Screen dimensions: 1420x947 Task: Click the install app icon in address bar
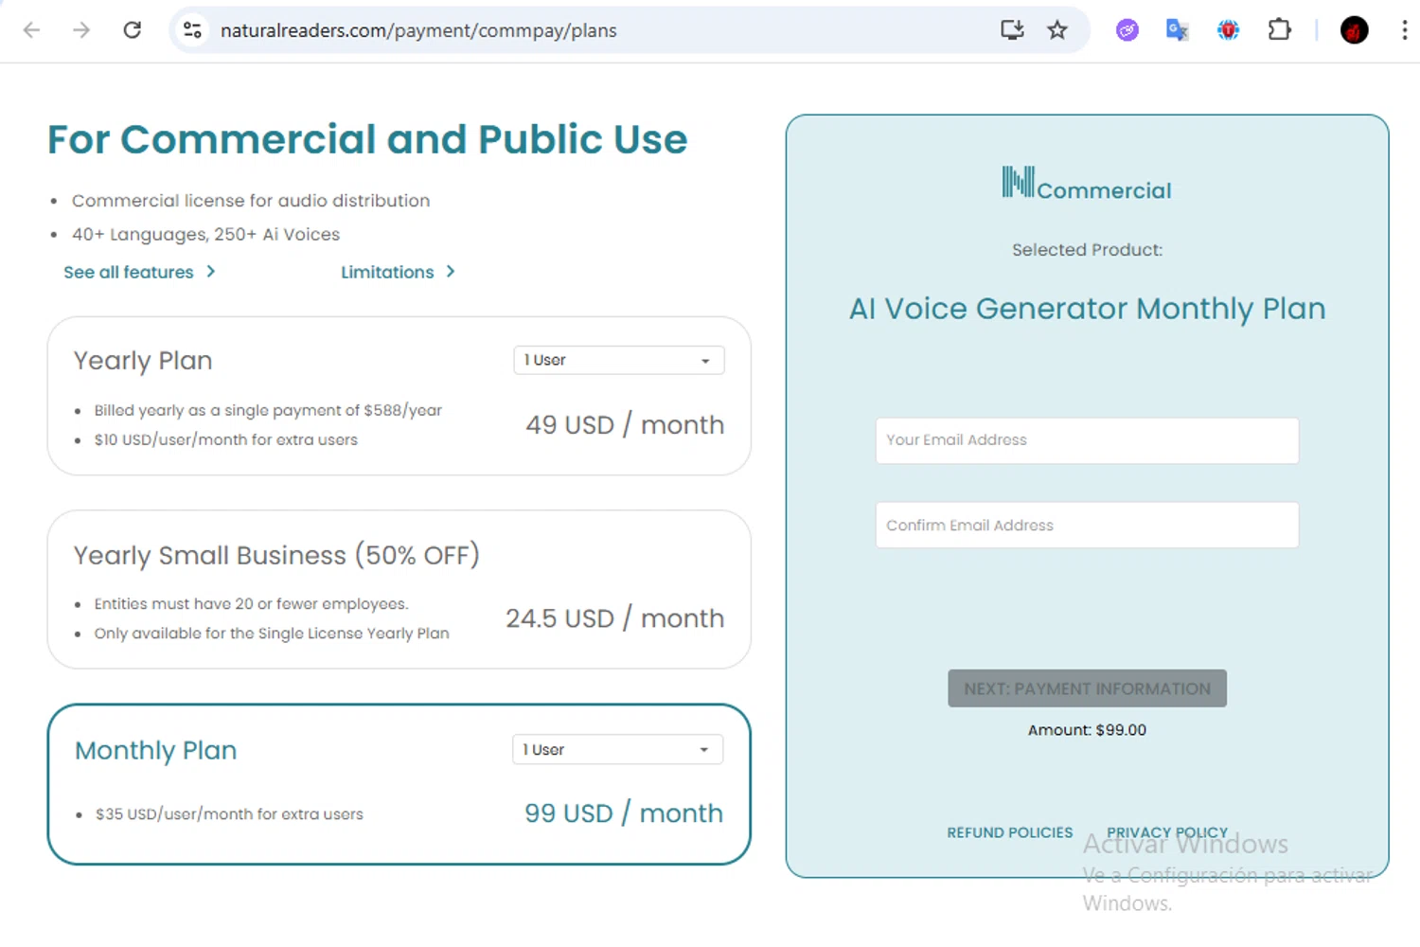point(1012,30)
